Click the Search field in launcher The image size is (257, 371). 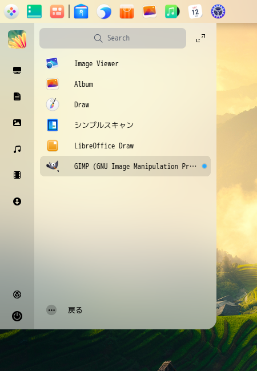[x=113, y=38]
